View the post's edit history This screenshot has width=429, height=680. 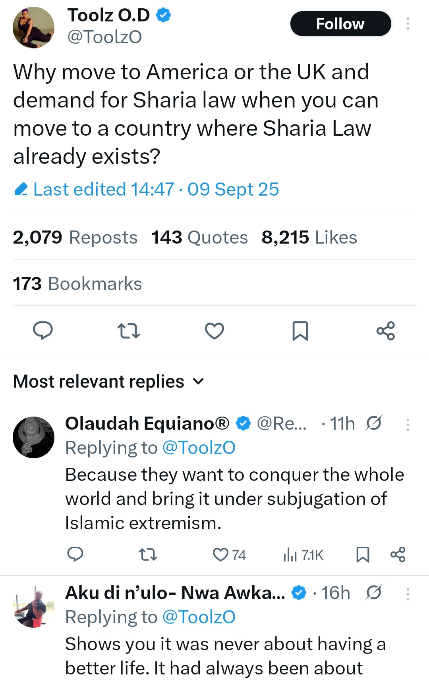point(146,190)
